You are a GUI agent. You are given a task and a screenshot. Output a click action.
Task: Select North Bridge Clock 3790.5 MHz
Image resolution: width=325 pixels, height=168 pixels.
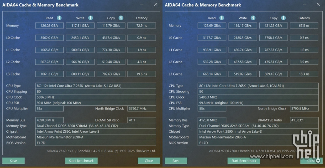click(304, 108)
